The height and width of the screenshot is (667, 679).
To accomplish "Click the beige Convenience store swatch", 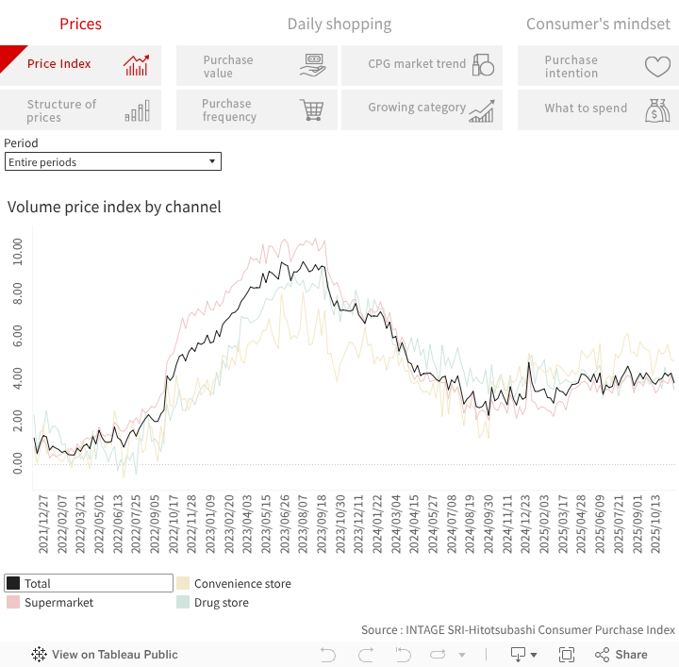I will point(183,583).
